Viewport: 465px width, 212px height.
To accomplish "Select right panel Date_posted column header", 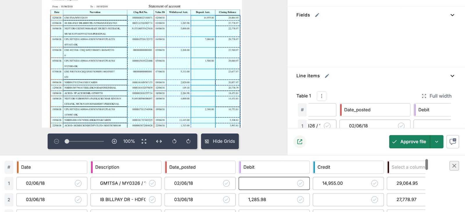I will coord(375,110).
